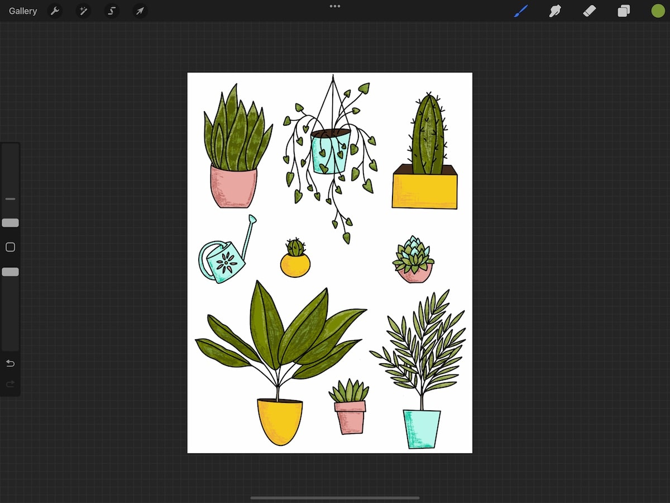Tap the home indicator bar at bottom
Screen dimensions: 670x503
(334, 497)
